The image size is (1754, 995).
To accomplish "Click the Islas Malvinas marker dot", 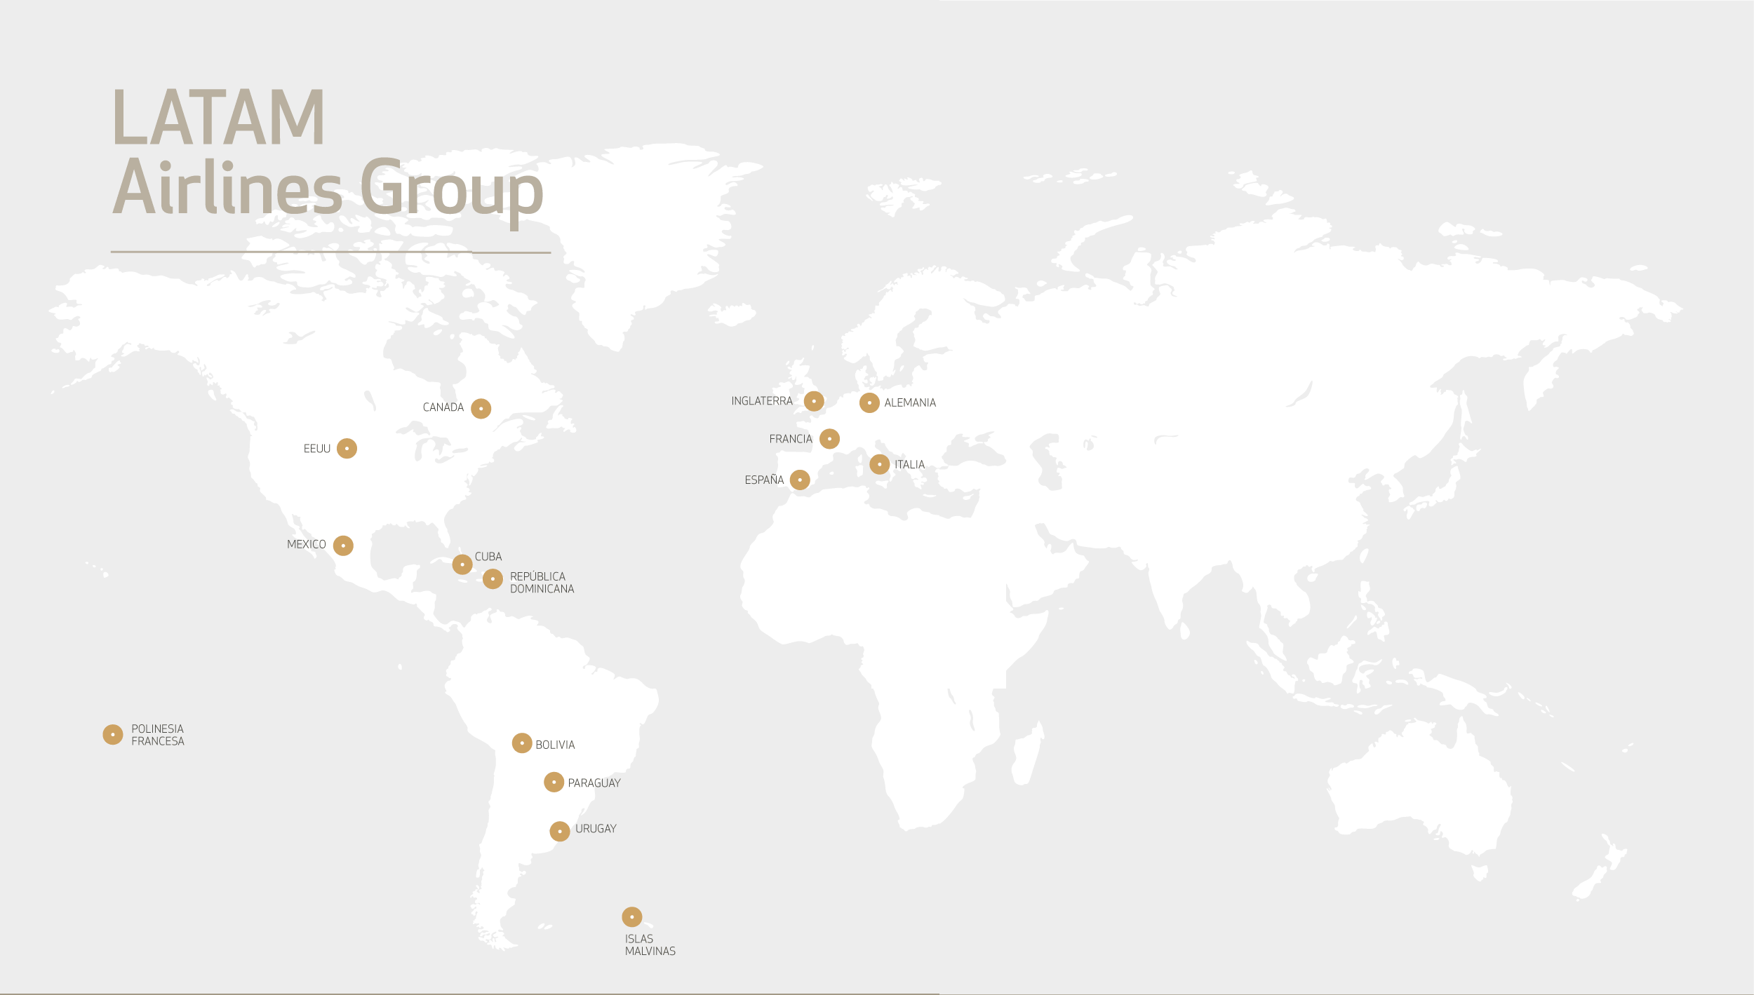I will (x=632, y=916).
